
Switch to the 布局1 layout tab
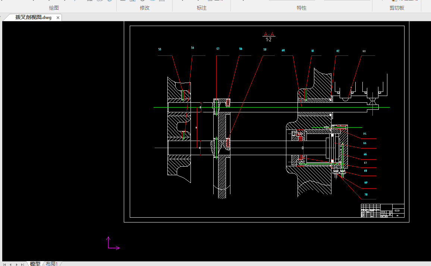coord(52,263)
